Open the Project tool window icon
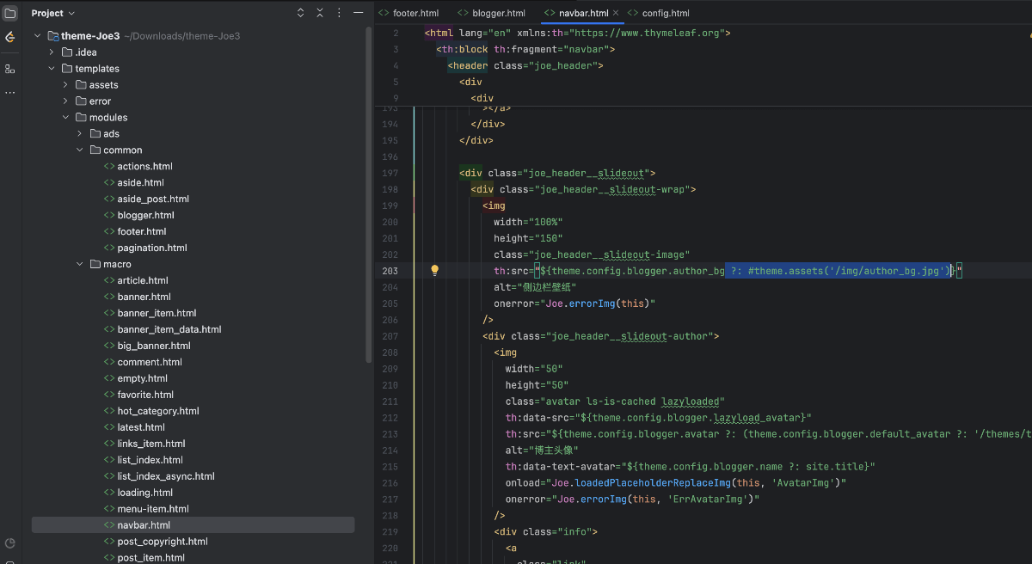The width and height of the screenshot is (1032, 564). (10, 13)
